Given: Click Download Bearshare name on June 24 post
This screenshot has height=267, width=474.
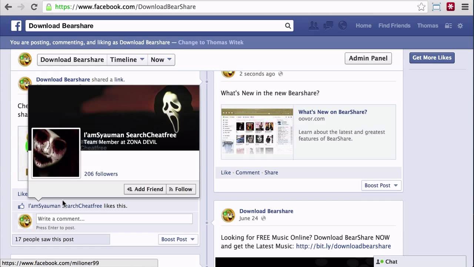Looking at the screenshot, I should pos(266,211).
